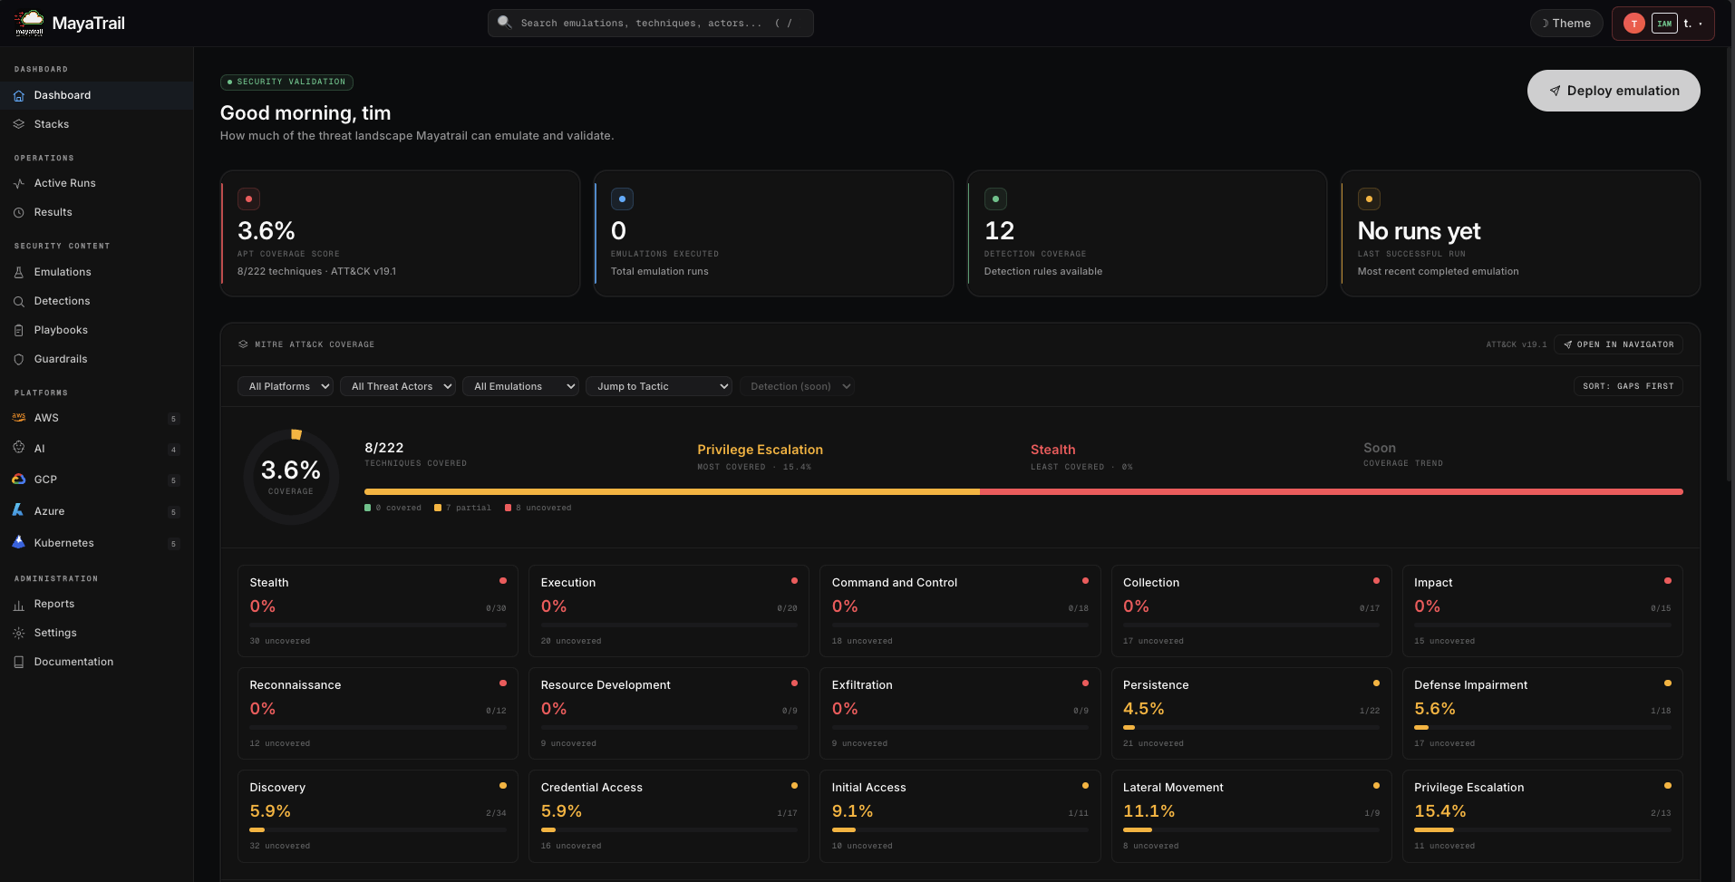Open the Jump to Tactic dropdown
The height and width of the screenshot is (882, 1735).
point(659,386)
